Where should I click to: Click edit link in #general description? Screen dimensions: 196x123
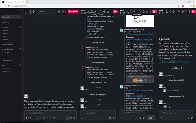(173, 58)
